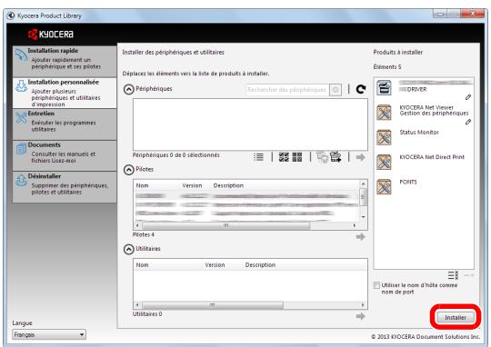Click the Installation rapide sidebar icon
This screenshot has height=347, width=491.
click(21, 55)
